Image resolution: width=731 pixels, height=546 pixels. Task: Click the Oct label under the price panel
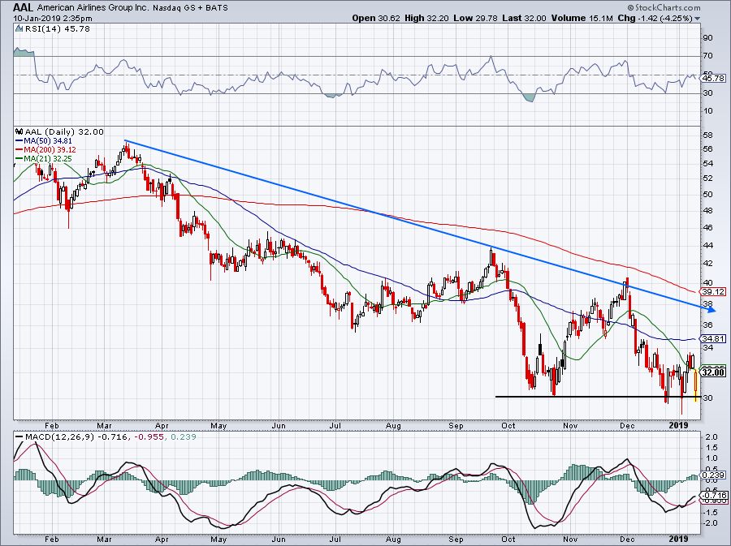click(508, 425)
